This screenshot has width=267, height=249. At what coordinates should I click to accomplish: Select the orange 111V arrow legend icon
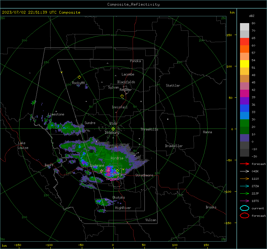244,179
